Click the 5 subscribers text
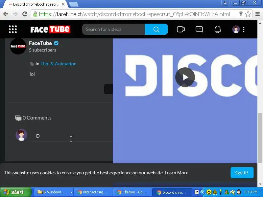Screen dimensions: 263x197 pyautogui.click(x=43, y=50)
